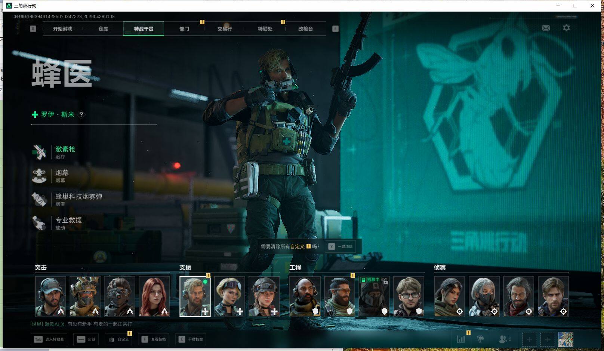Click the 查看技能 view skills button
Viewport: 604px width, 351px height.
(154, 339)
